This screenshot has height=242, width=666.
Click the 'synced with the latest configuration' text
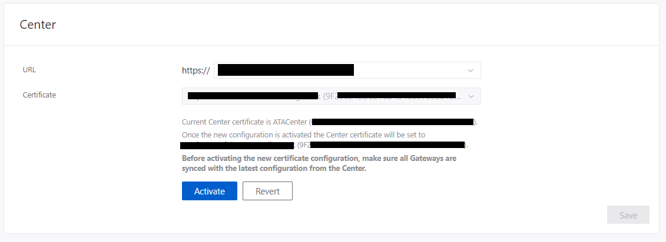[274, 169]
